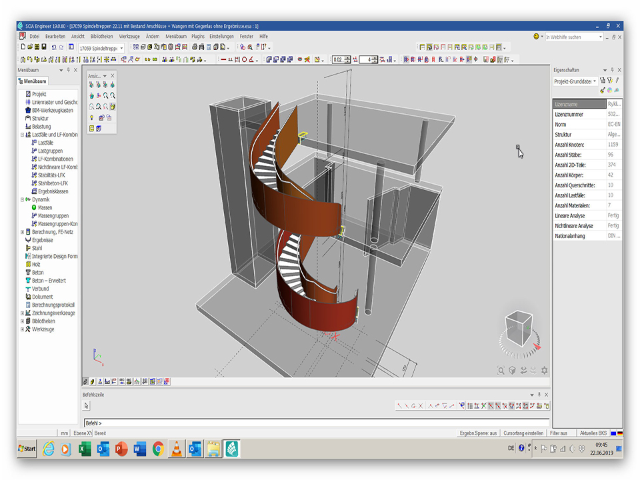Click the selection arrow icon in Befehlszeile panel
The image size is (640, 480).
click(x=88, y=406)
